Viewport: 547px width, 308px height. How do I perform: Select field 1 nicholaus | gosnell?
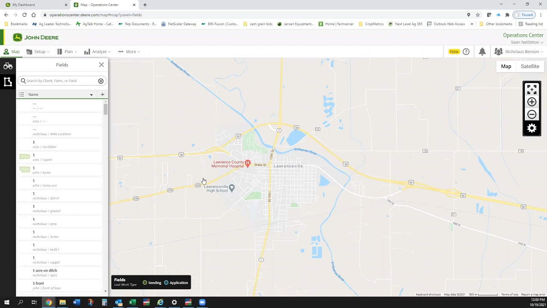point(59,209)
